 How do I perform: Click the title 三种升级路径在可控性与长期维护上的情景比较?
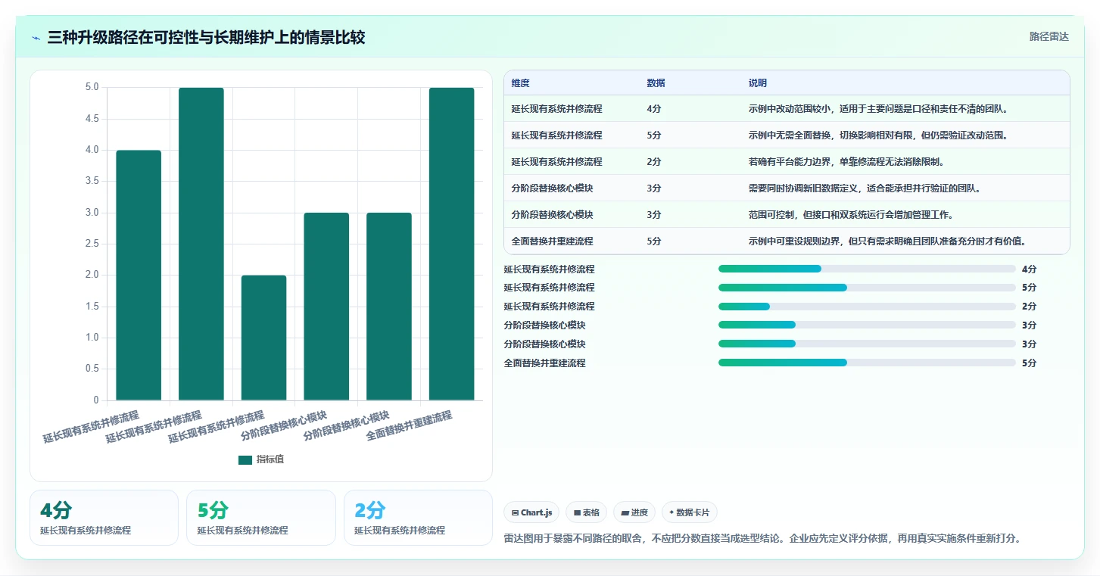(x=206, y=37)
